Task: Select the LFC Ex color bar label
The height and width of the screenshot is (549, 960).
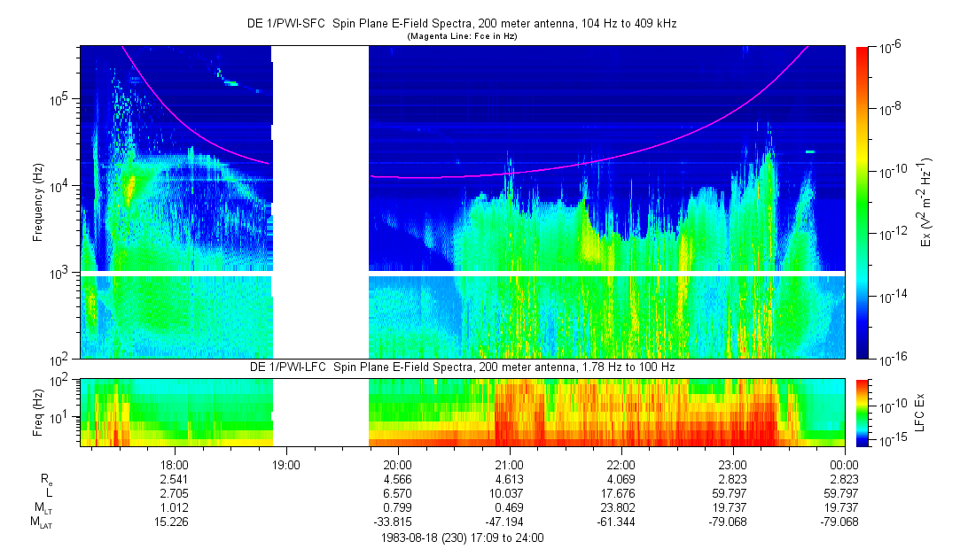Action: (x=920, y=412)
